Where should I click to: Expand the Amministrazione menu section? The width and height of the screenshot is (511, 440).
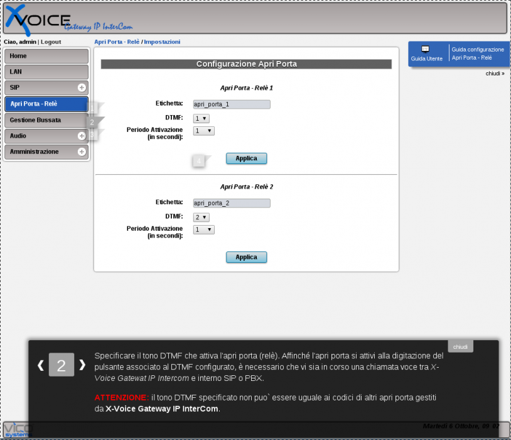82,152
